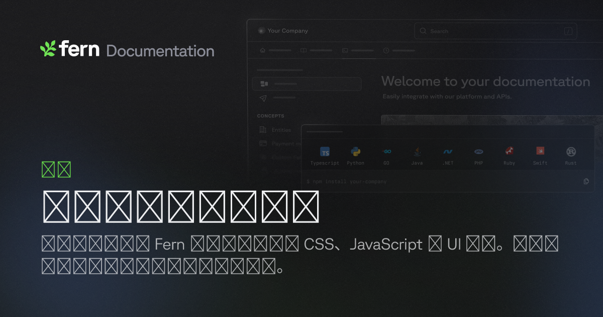Copy the npm install command
The image size is (603, 317).
586,182
